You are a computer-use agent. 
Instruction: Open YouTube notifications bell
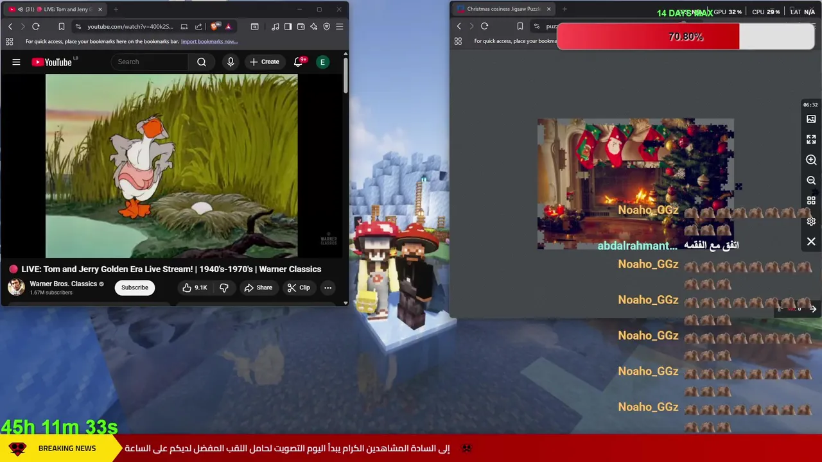(x=299, y=62)
